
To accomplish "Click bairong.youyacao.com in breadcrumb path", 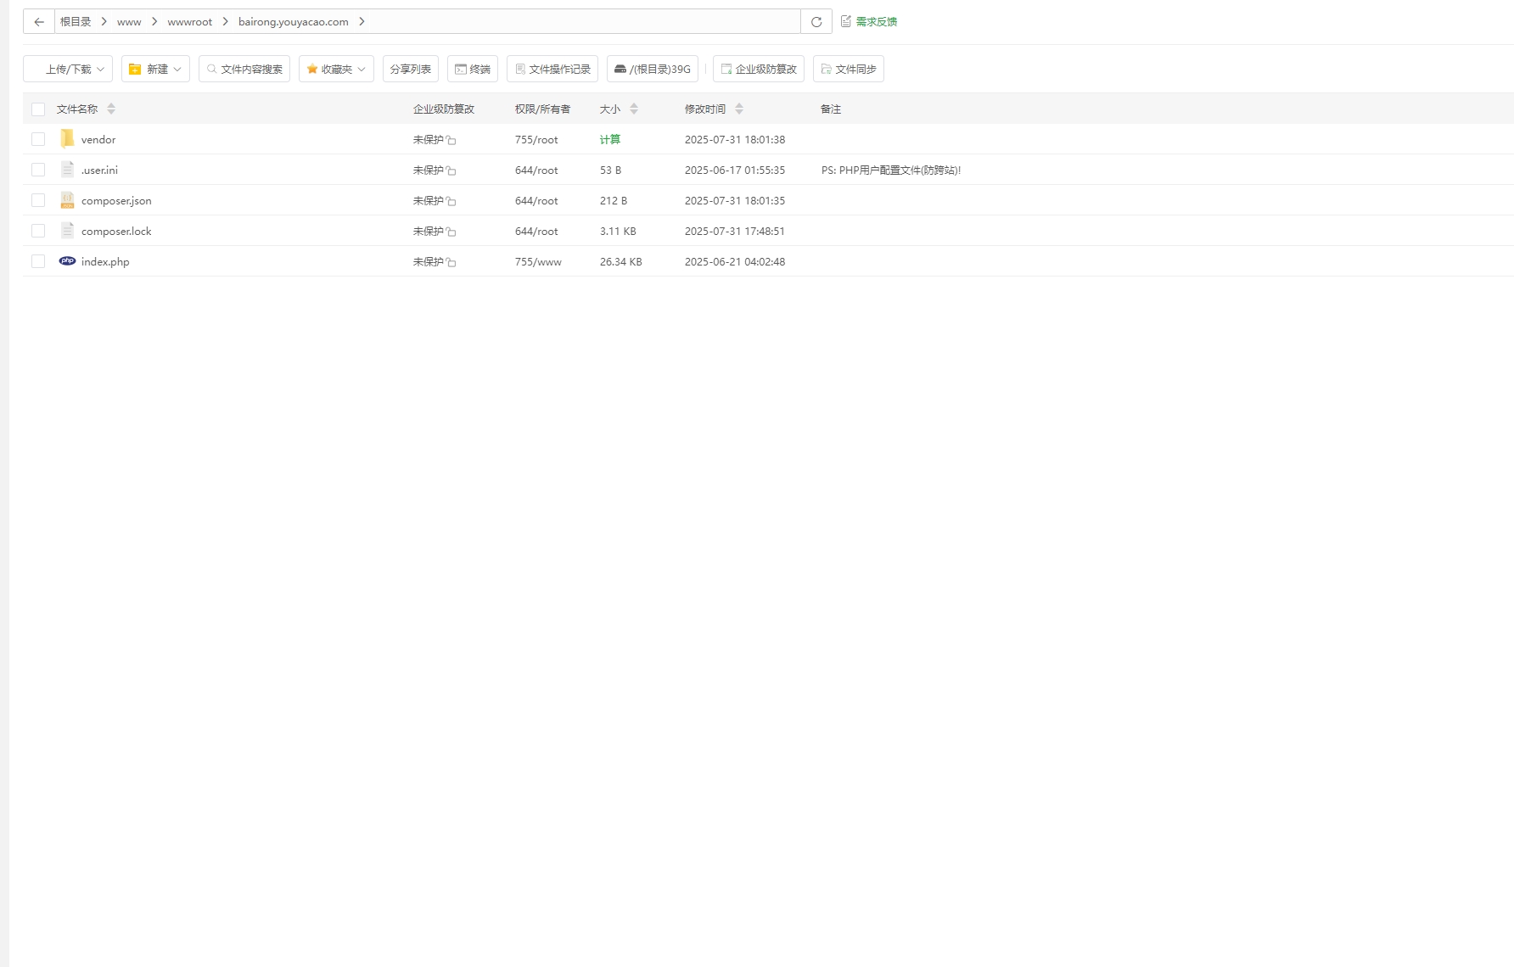I will pos(294,22).
